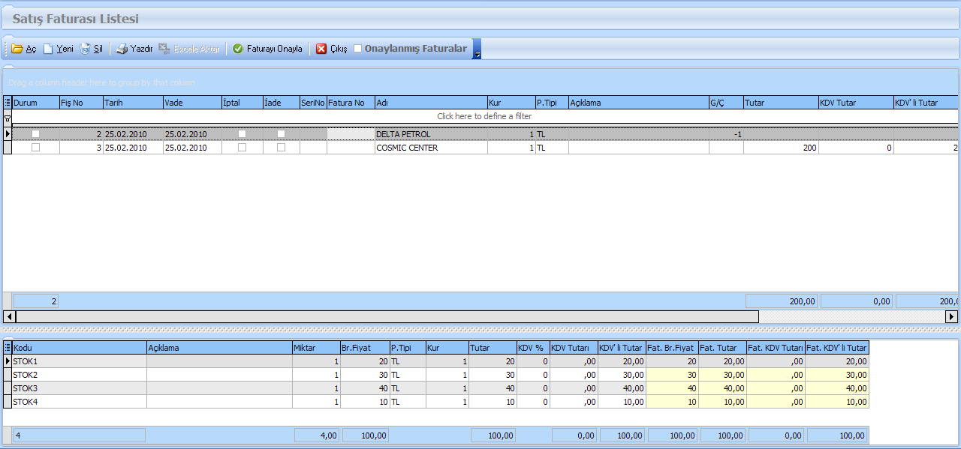The image size is (961, 449).
Task: Click the Excele Aktar export icon
Action: pyautogui.click(x=164, y=49)
